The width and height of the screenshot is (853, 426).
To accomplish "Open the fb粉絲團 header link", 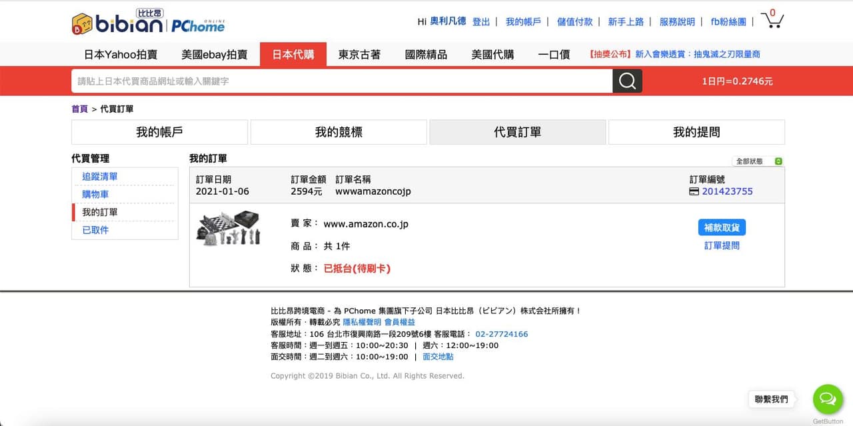I will pos(728,21).
